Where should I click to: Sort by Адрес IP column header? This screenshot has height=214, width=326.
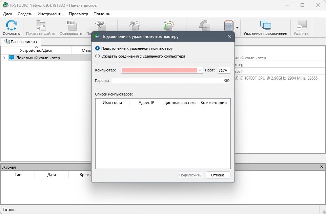tap(146, 103)
